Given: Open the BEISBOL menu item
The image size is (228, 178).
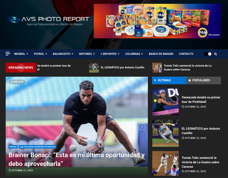Looking at the screenshot, I should click(20, 54).
